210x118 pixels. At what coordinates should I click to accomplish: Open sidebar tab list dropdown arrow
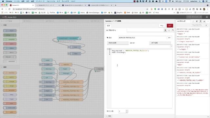208,21
